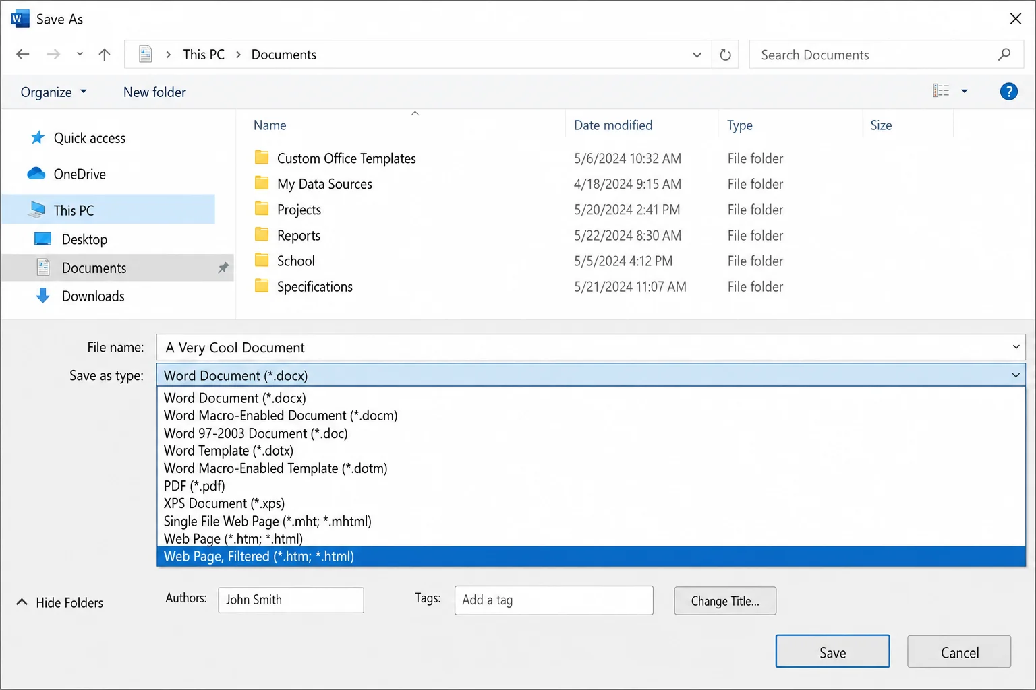Choose PDF (*.pdf) file type
This screenshot has width=1036, height=690.
point(591,486)
